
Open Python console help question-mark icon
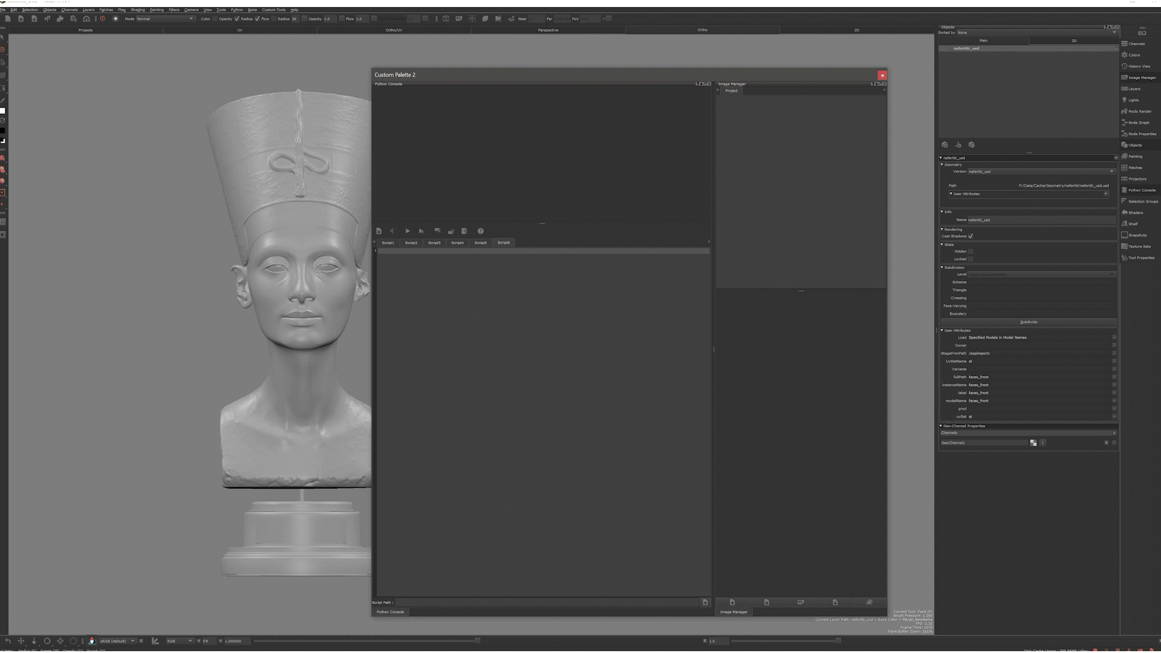pyautogui.click(x=481, y=231)
